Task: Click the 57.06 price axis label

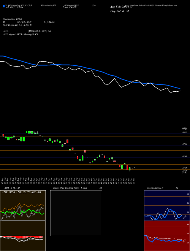Action: tap(185, 144)
